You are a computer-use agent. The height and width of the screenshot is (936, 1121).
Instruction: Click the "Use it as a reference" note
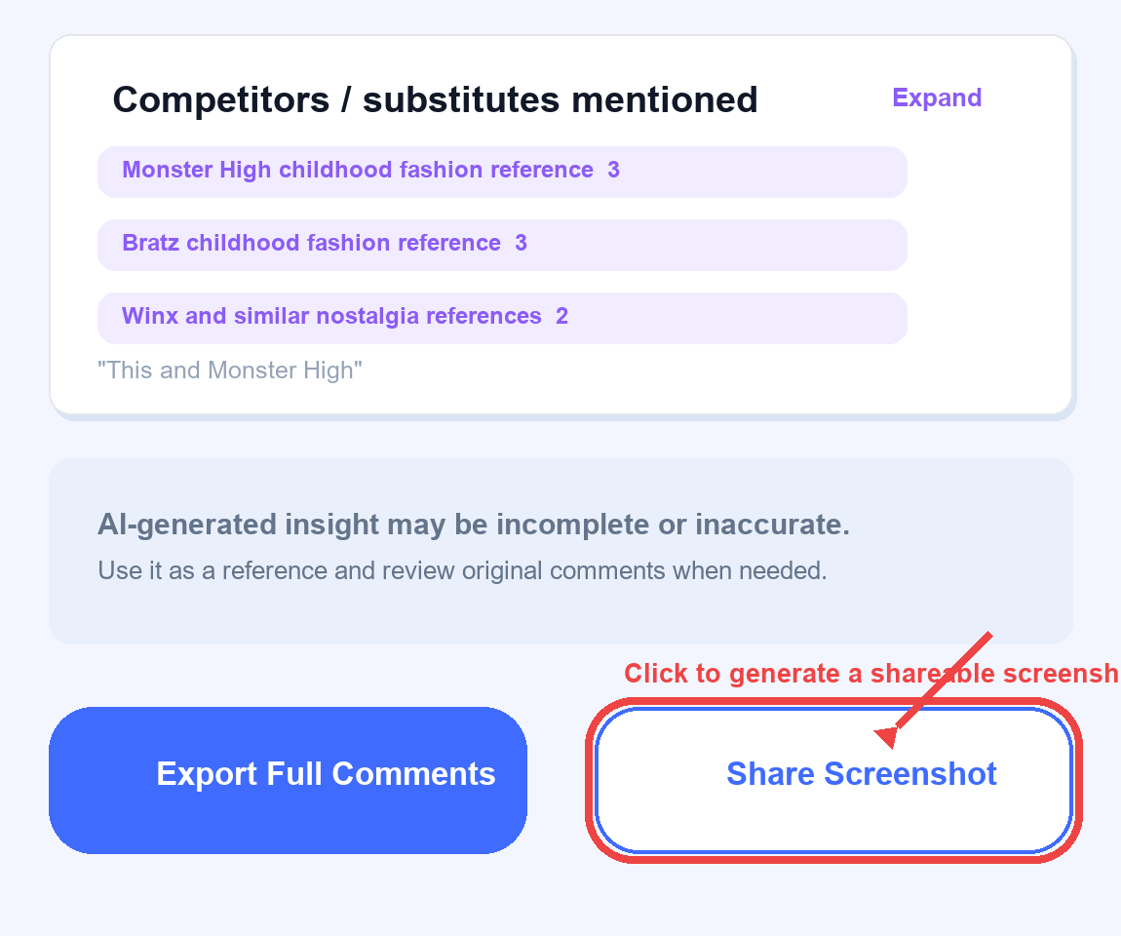(x=462, y=570)
